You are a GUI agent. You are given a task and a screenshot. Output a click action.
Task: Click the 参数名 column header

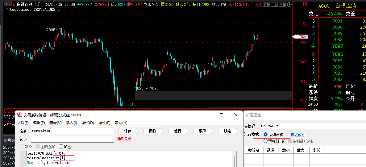[254, 150]
